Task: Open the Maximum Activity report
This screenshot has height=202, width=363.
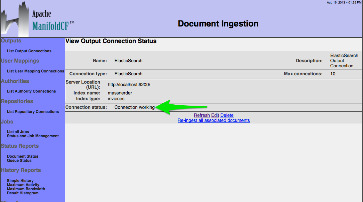Action: [x=23, y=185]
